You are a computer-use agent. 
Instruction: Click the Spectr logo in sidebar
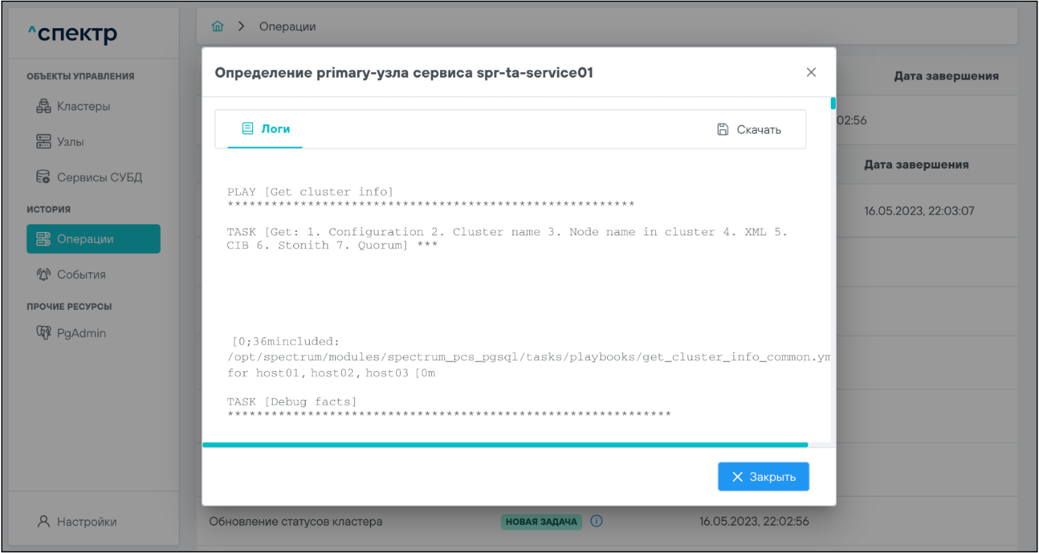click(x=72, y=33)
